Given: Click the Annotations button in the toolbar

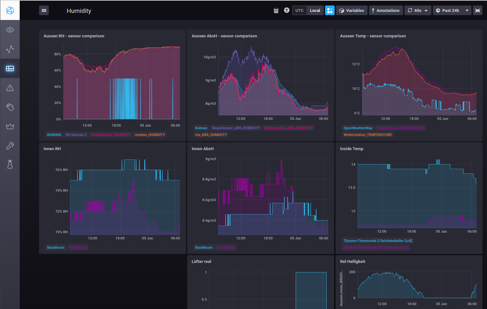Looking at the screenshot, I should [x=386, y=10].
